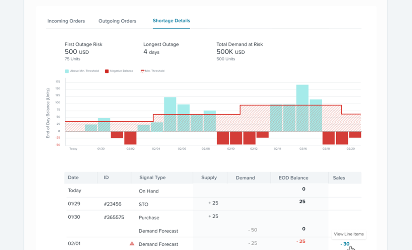Click the -30 sales link

pos(345,244)
